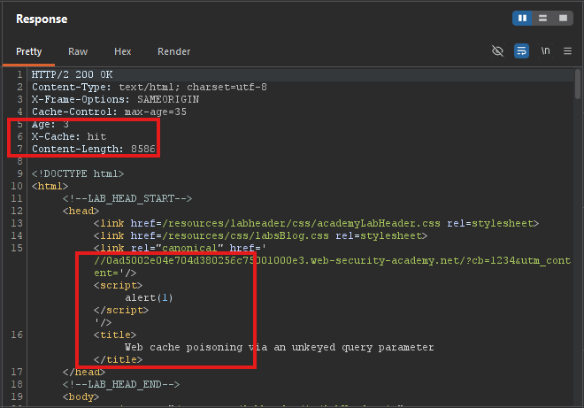Click the X-Cache: hit header line
This screenshot has width=584, height=408.
(69, 137)
